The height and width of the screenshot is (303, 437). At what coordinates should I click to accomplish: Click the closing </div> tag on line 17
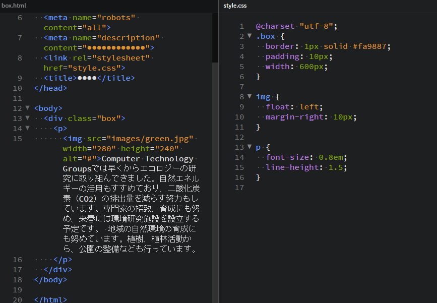57,270
